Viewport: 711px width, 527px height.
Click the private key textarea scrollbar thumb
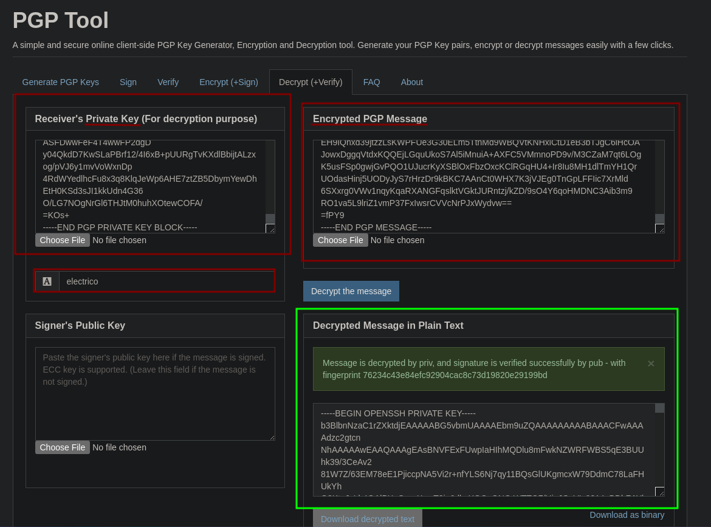coord(270,218)
